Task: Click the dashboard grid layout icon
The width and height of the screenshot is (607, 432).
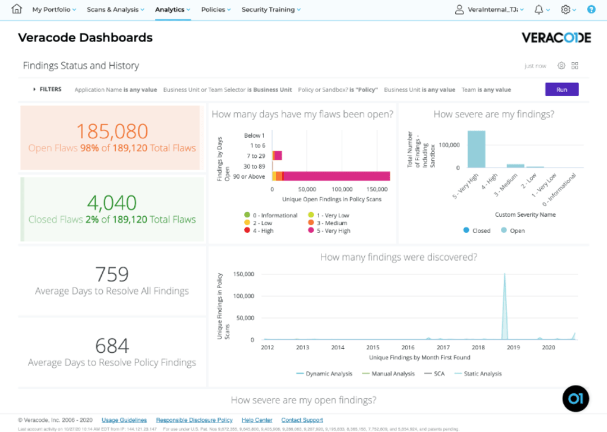Action: coord(574,66)
